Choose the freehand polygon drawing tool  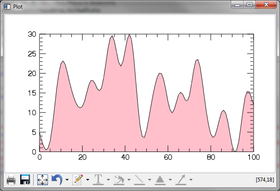(x=119, y=180)
